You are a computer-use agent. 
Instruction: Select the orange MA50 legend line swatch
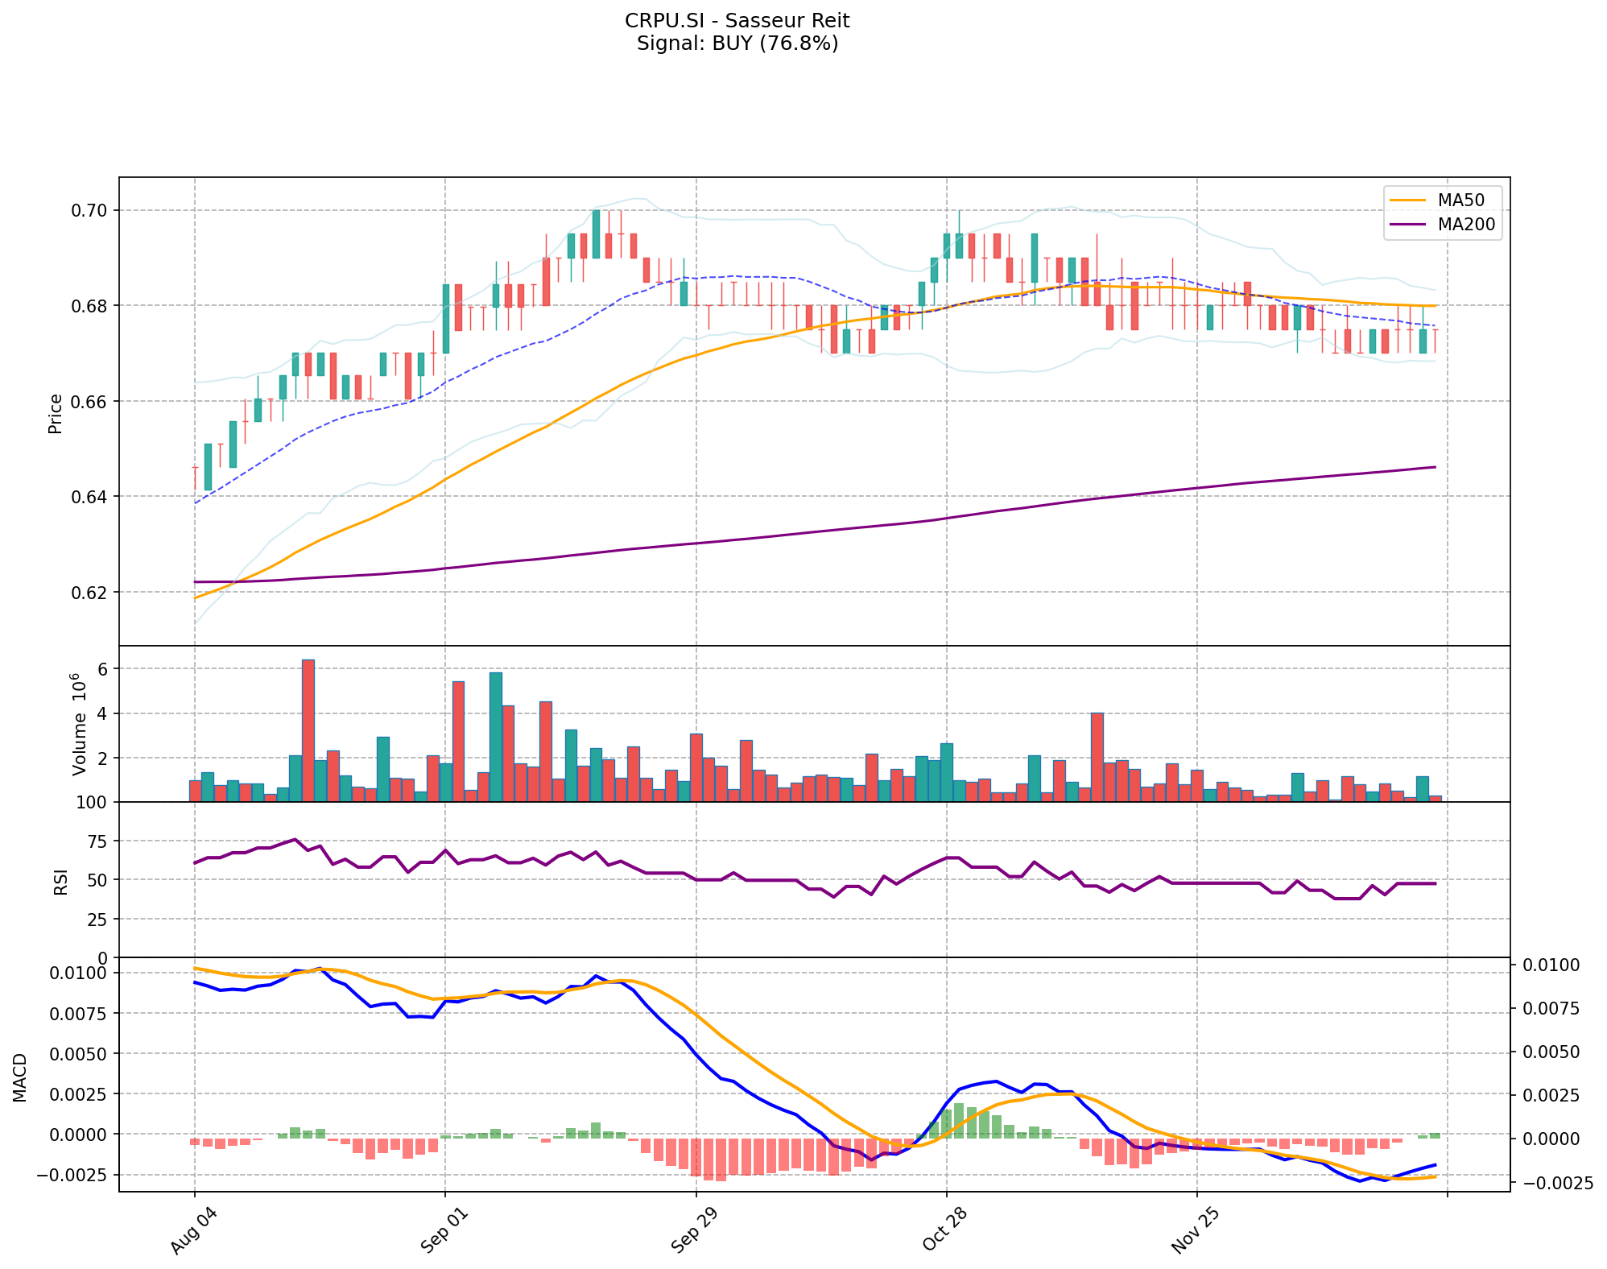[x=1408, y=200]
